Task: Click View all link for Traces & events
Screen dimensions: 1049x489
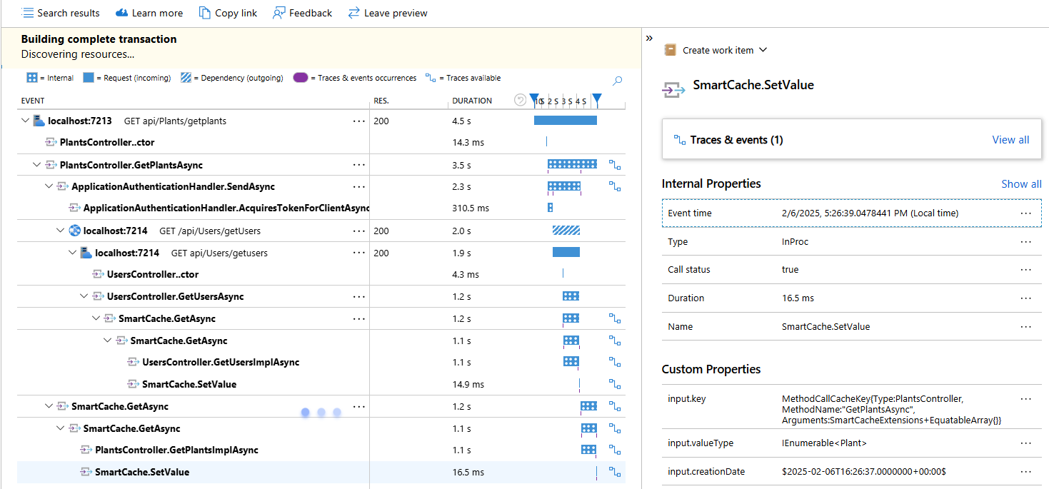Action: 1010,140
